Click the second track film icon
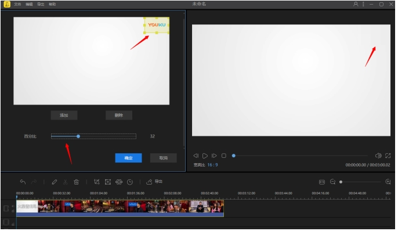 tap(6, 223)
